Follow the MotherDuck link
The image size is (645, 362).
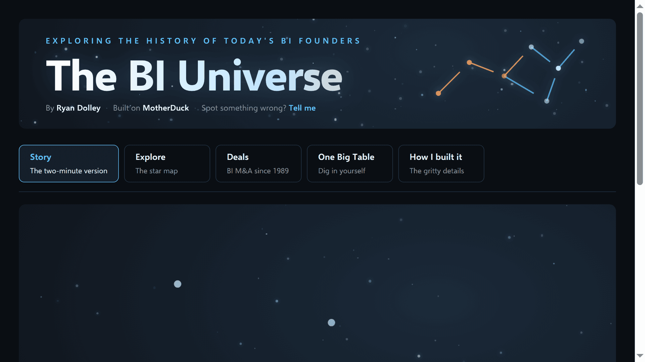(x=166, y=108)
